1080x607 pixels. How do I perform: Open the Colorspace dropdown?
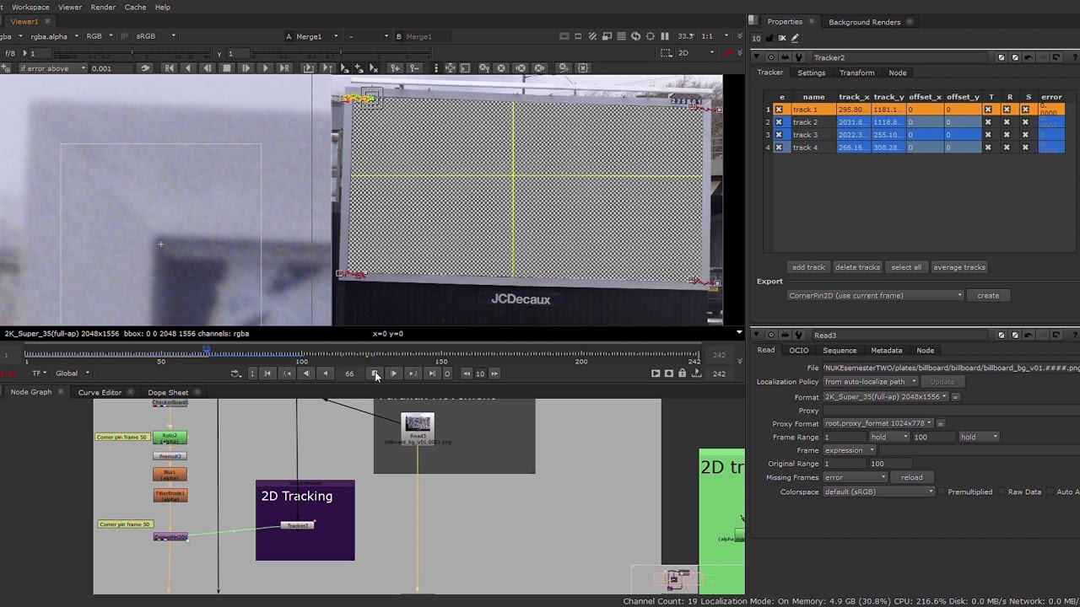click(879, 492)
